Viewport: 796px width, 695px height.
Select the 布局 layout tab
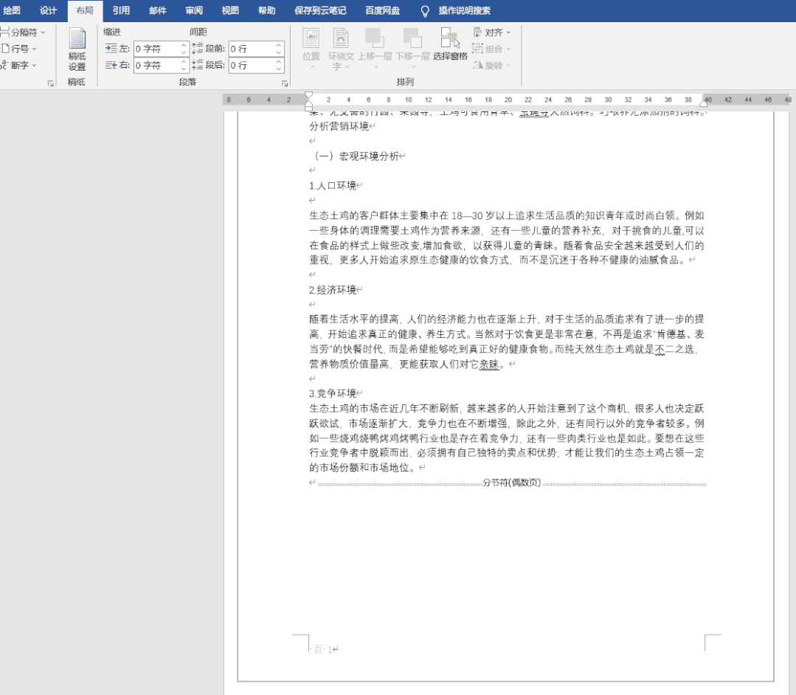pyautogui.click(x=85, y=10)
